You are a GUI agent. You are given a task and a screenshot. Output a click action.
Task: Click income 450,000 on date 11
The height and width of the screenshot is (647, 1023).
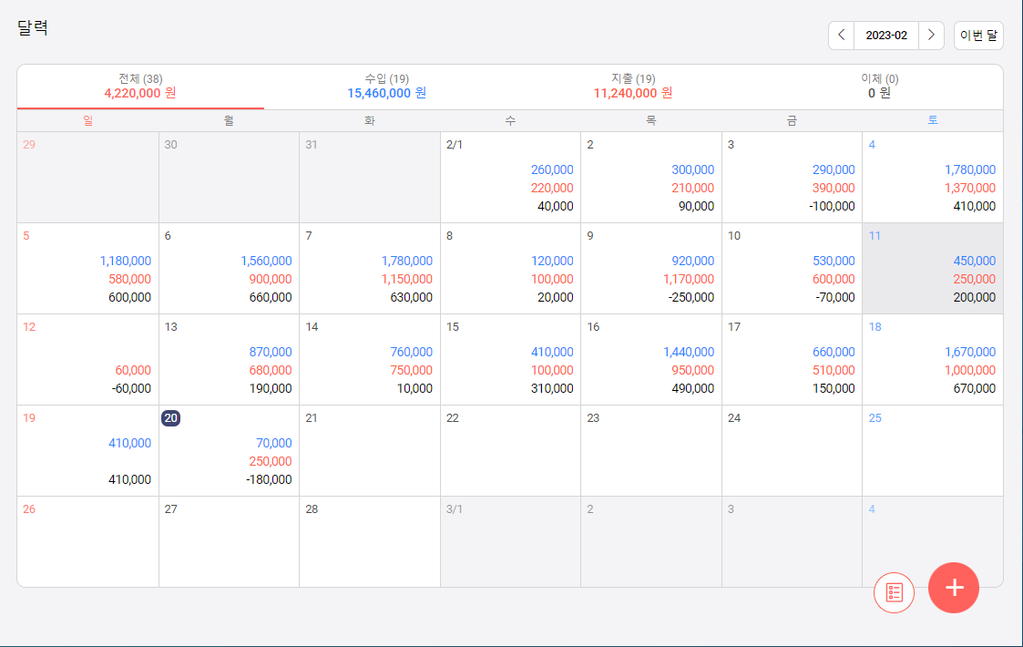click(975, 262)
